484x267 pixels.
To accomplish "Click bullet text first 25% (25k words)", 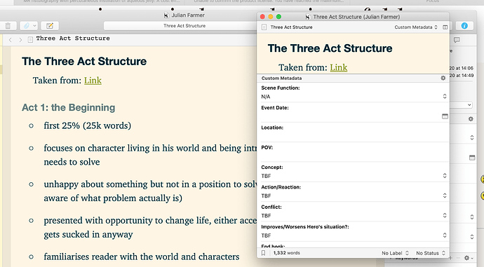I will click(x=88, y=126).
